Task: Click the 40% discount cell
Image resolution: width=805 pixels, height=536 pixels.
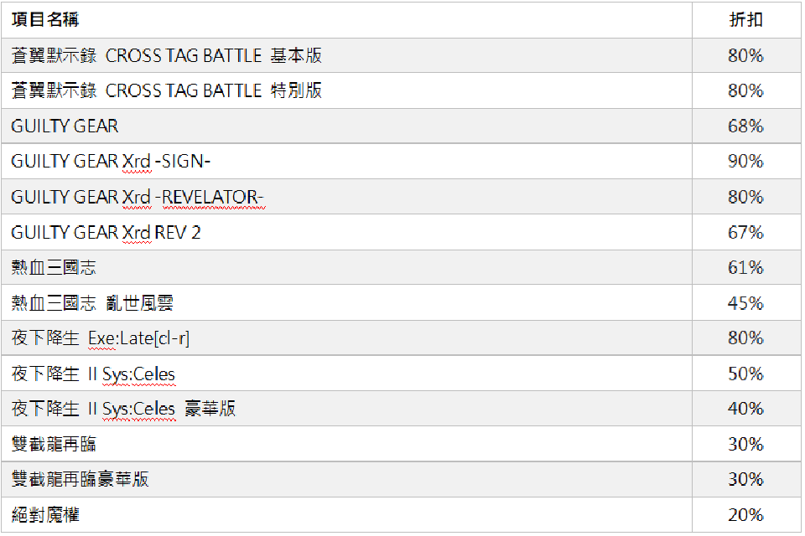Action: tap(745, 409)
